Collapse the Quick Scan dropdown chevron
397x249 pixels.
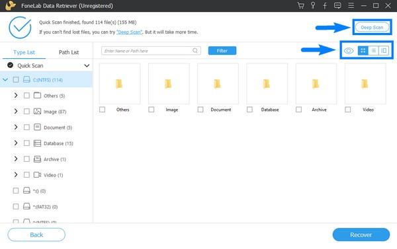87,66
